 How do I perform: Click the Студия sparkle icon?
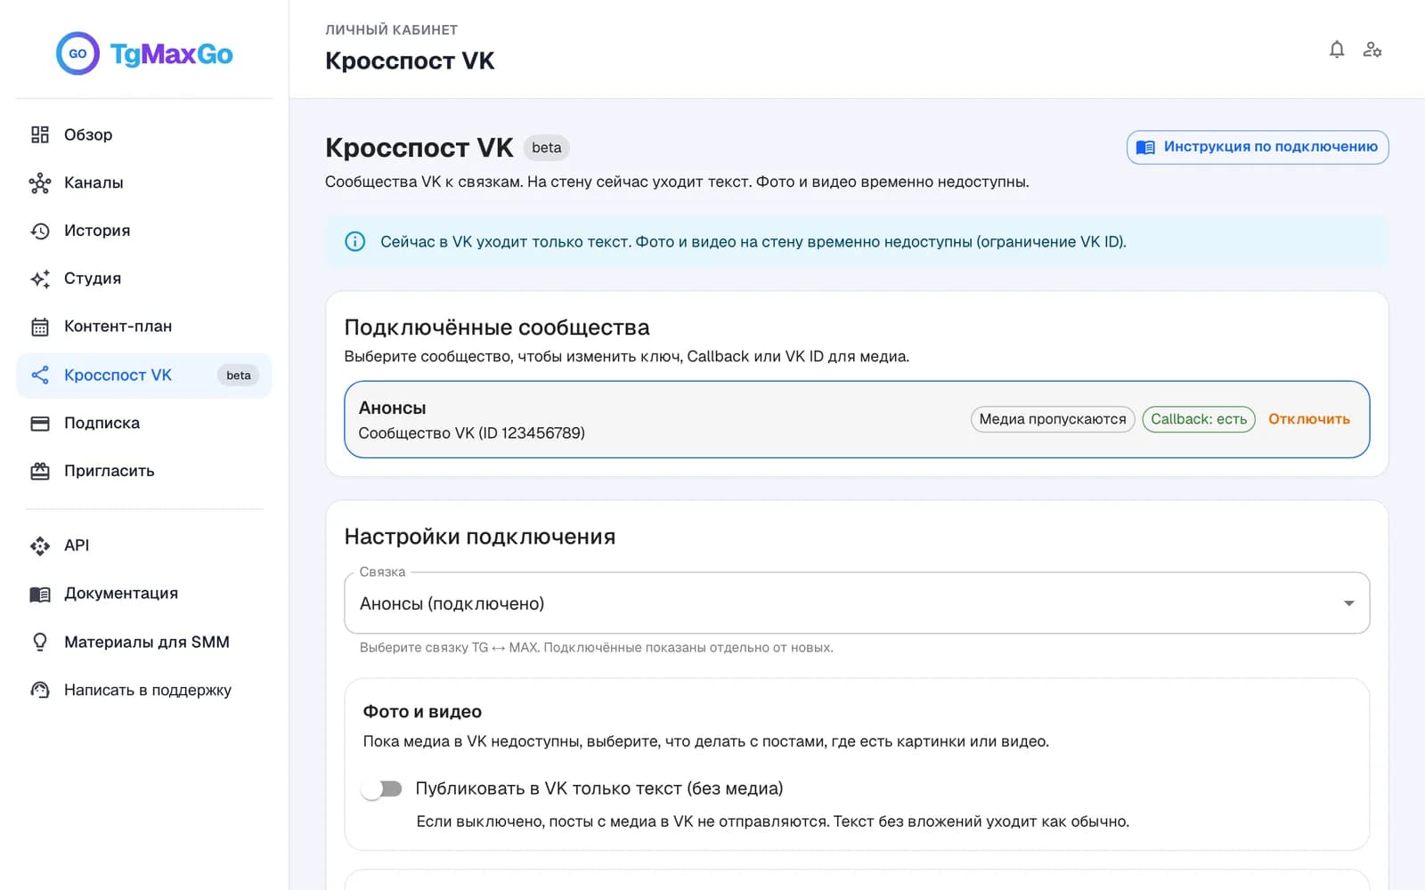click(40, 279)
